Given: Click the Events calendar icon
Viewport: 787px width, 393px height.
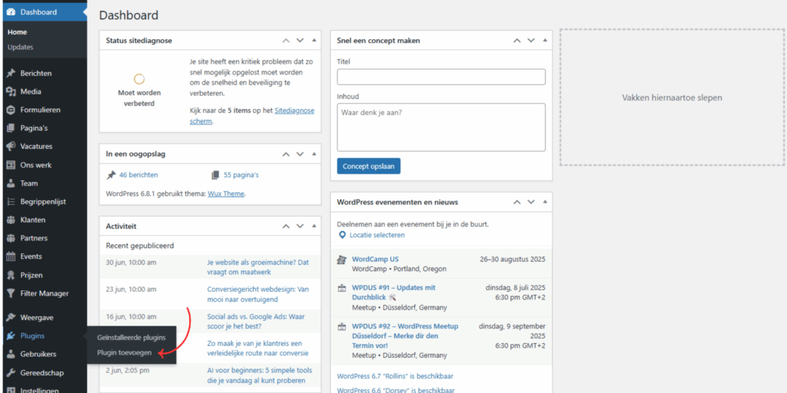Looking at the screenshot, I should pyautogui.click(x=11, y=256).
